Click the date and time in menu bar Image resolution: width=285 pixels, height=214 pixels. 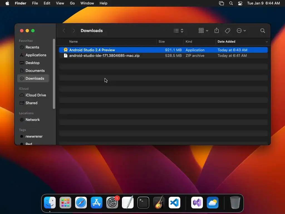[263, 3]
